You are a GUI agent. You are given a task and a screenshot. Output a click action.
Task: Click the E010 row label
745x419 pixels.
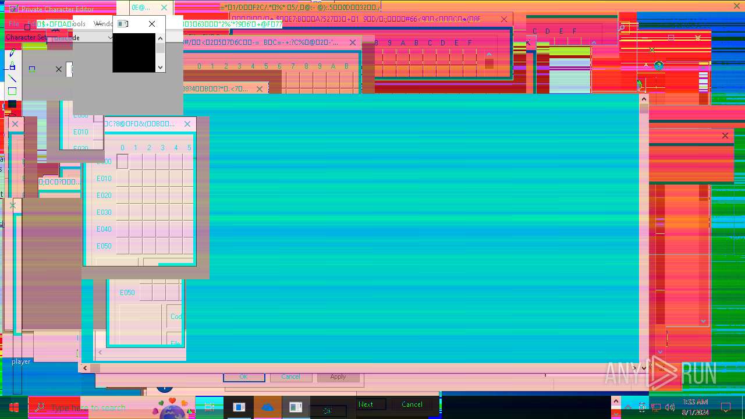click(104, 179)
